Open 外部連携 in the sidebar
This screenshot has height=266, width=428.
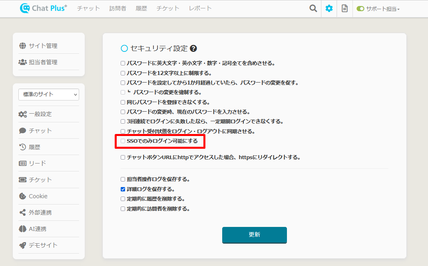click(x=40, y=213)
